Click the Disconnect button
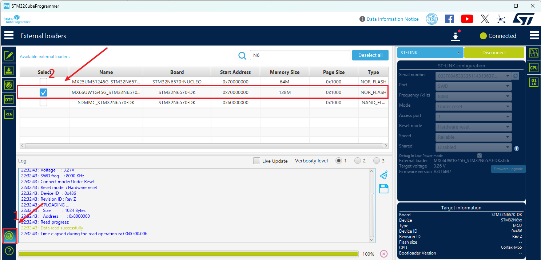 [494, 52]
